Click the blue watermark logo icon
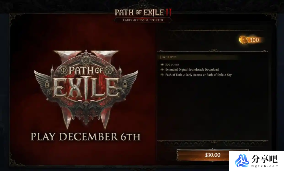Image resolution: width=284 pixels, height=171 pixels. [242, 161]
